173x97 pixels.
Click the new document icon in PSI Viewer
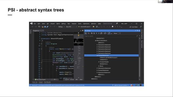click(89, 33)
